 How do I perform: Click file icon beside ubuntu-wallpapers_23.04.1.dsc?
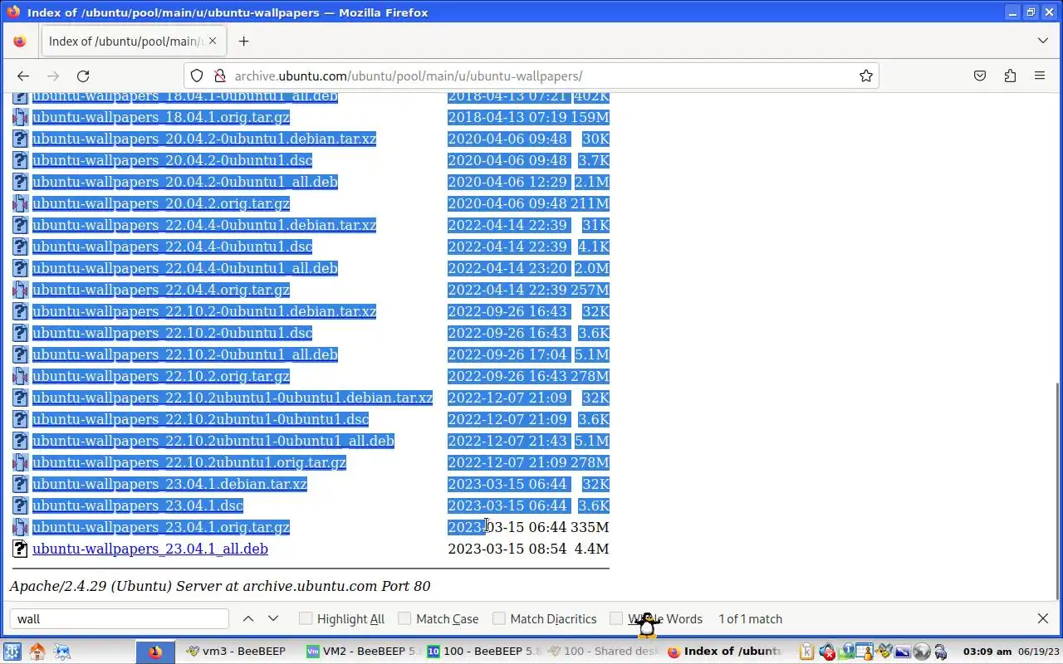pyautogui.click(x=20, y=505)
